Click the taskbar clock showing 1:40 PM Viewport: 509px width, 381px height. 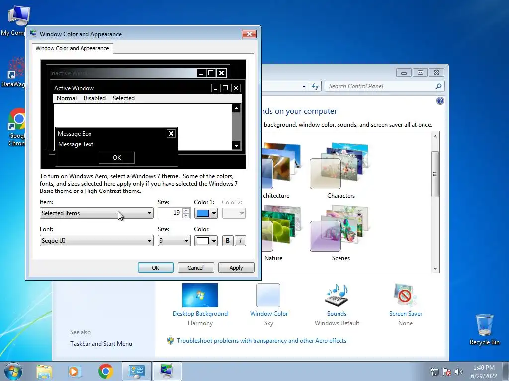[x=484, y=372]
